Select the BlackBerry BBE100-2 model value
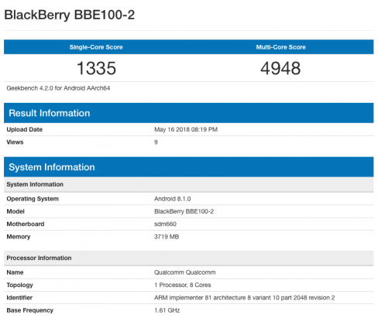 pyautogui.click(x=184, y=211)
